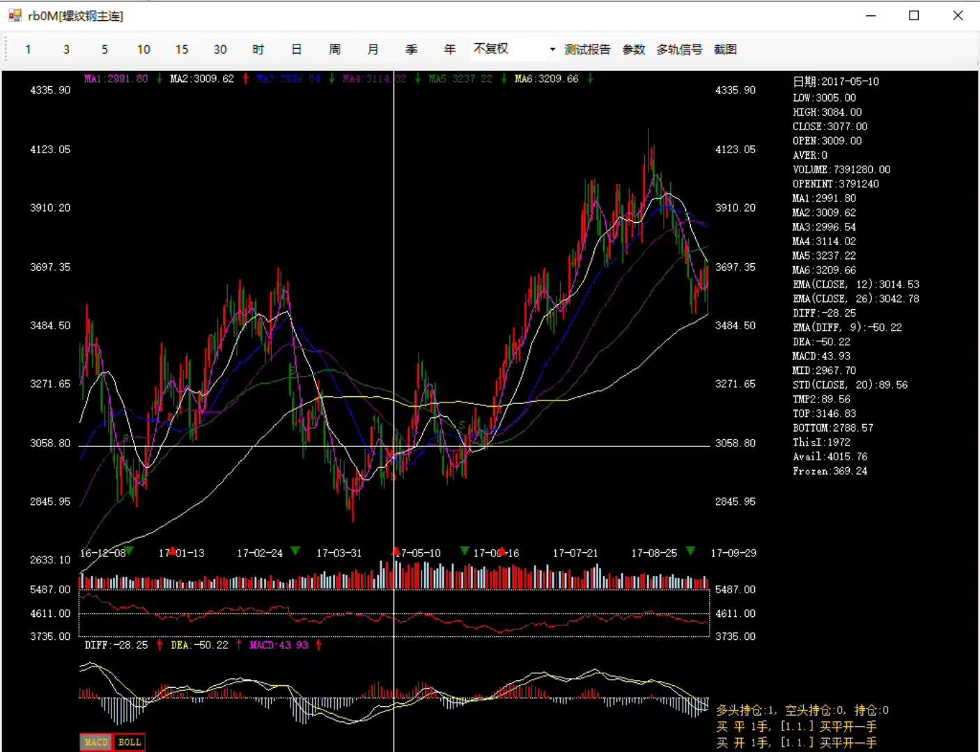Image resolution: width=980 pixels, height=752 pixels.
Task: Switch to the BOLL indicator tab
Action: pos(130,742)
